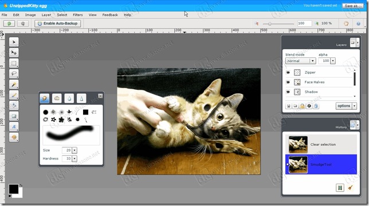Click the zoom percentage input field

[304, 23]
